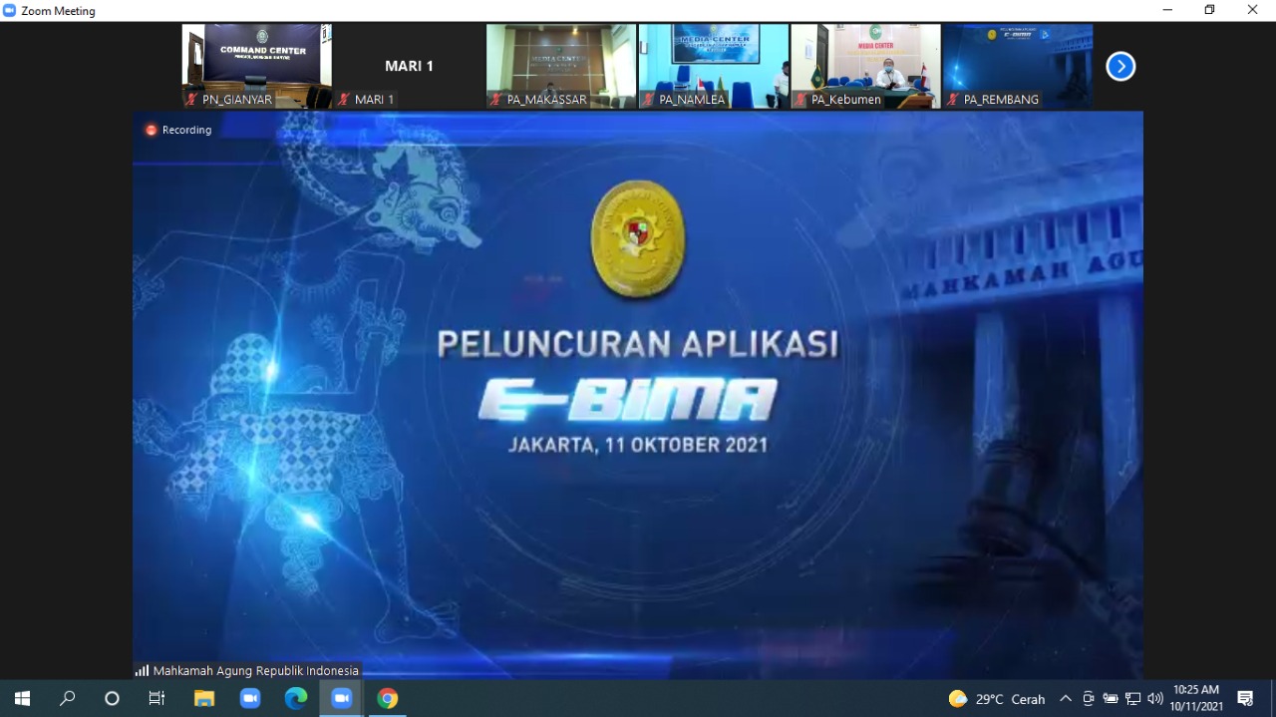Select the MARI 1 participant tile

tap(409, 66)
